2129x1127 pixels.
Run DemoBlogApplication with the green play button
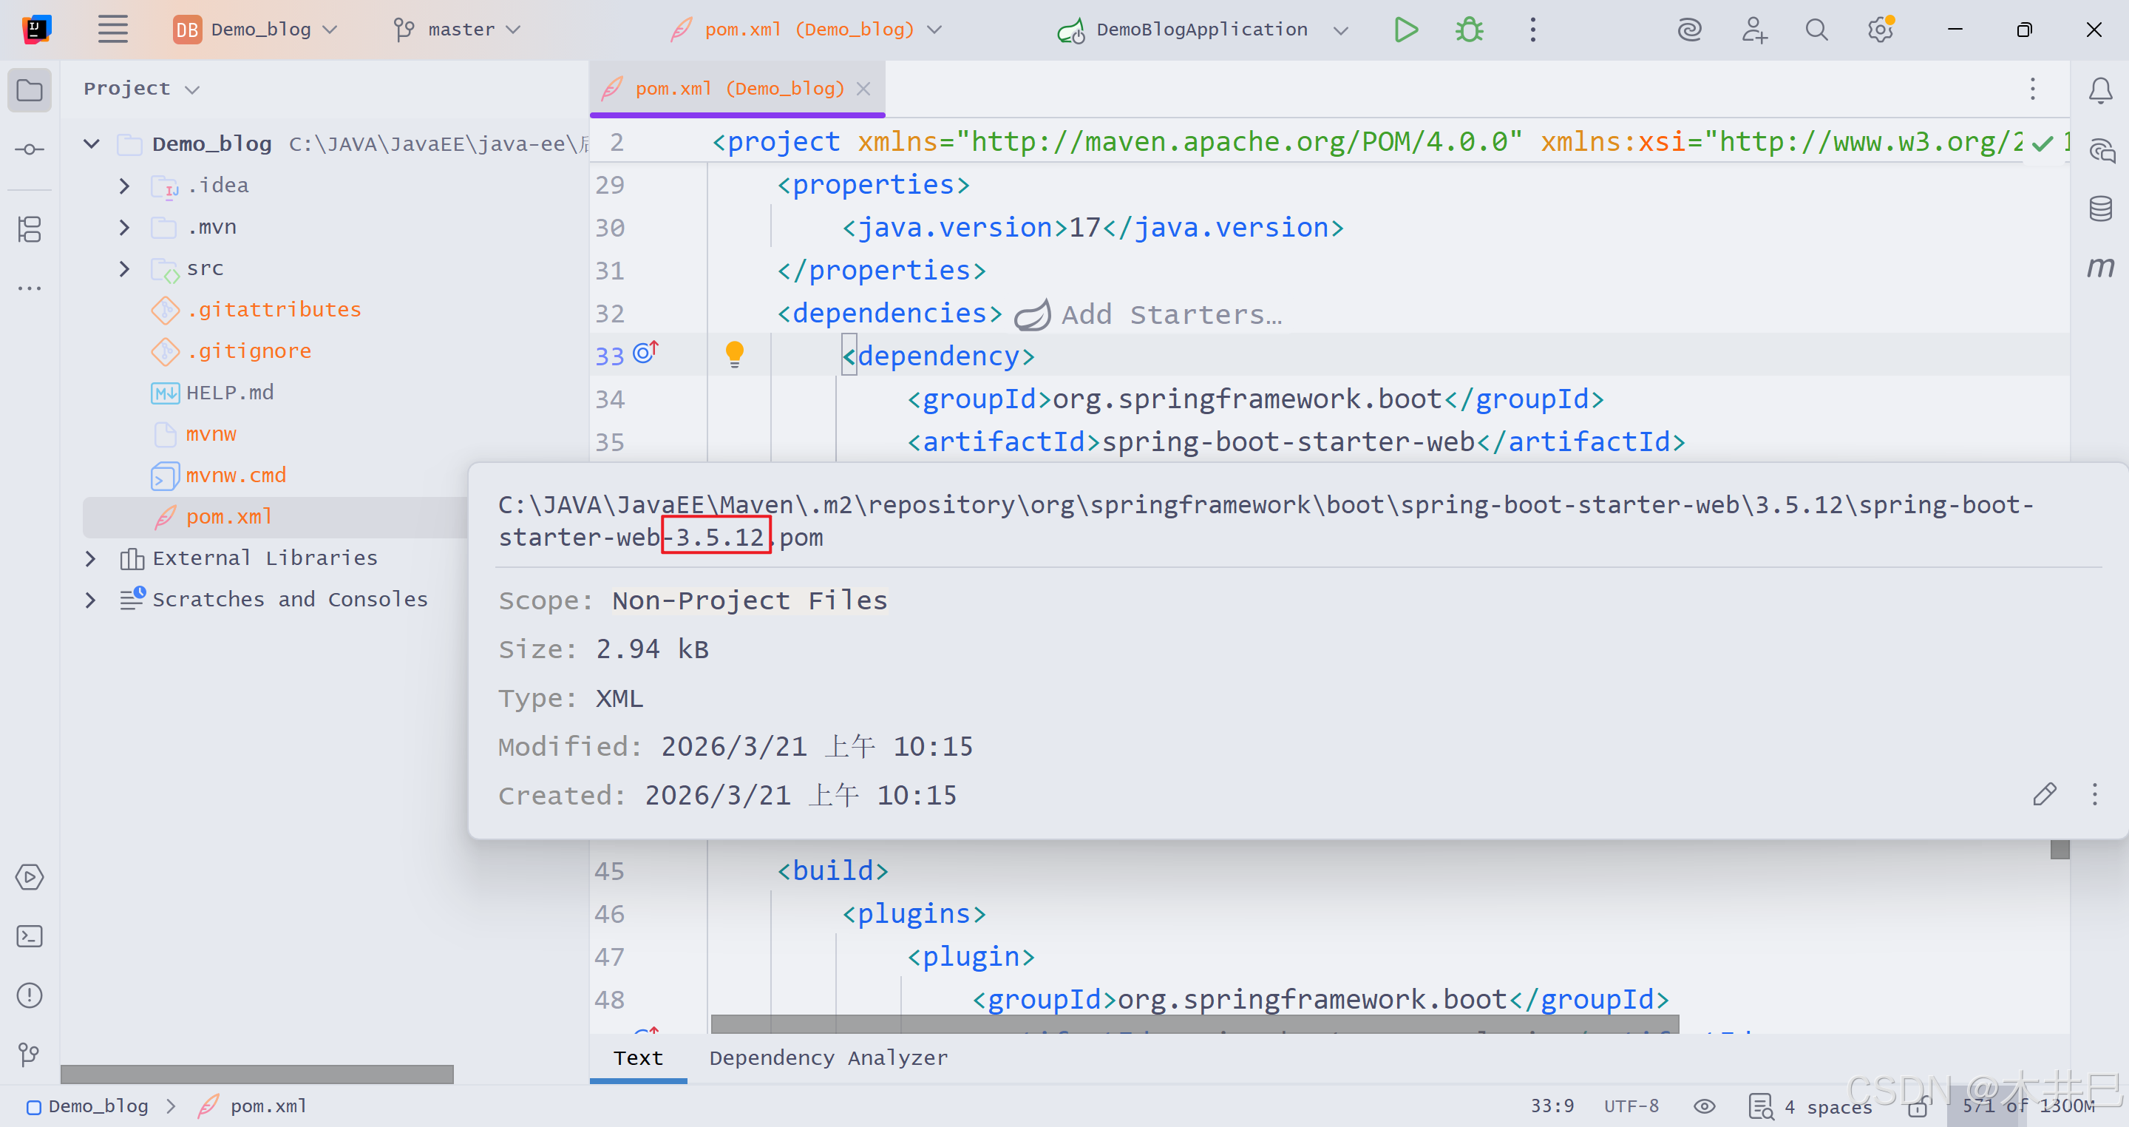point(1405,30)
